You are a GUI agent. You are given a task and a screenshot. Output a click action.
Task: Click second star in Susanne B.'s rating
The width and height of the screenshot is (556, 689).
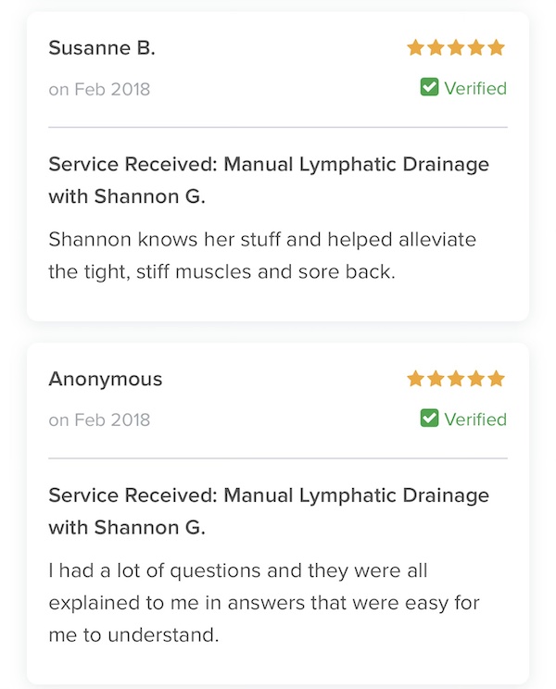436,47
